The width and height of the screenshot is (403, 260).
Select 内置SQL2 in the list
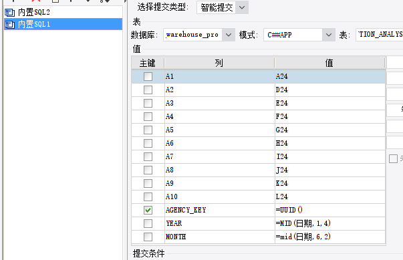point(63,12)
